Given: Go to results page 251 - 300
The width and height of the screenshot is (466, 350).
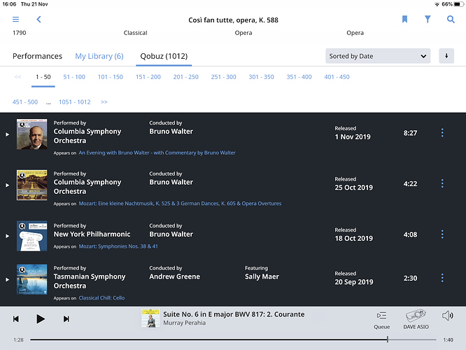Looking at the screenshot, I should pos(223,77).
